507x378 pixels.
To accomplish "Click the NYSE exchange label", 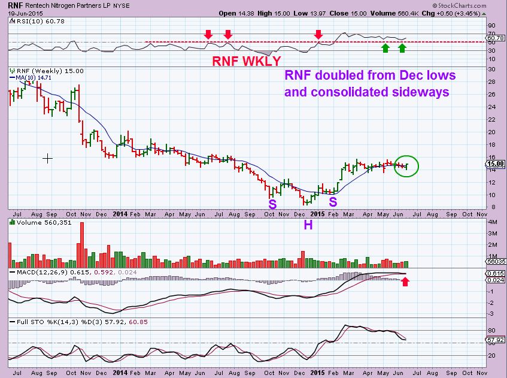I will pyautogui.click(x=122, y=6).
